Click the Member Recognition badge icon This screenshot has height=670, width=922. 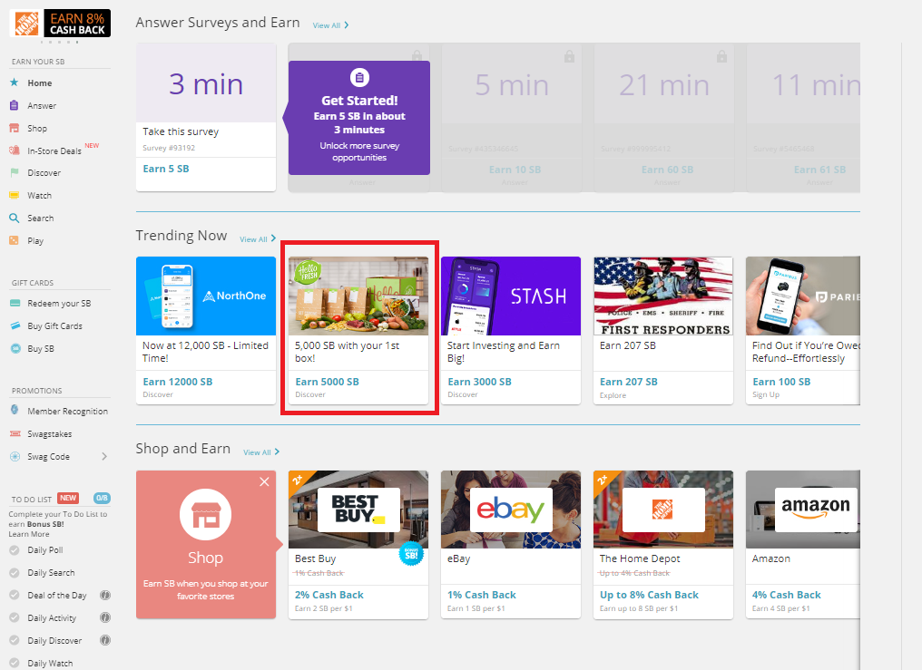[15, 411]
